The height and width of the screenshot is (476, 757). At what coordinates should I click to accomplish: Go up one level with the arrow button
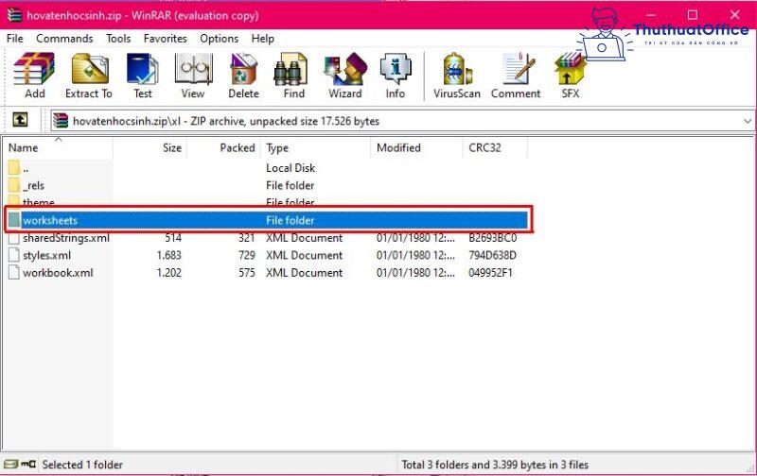(20, 120)
